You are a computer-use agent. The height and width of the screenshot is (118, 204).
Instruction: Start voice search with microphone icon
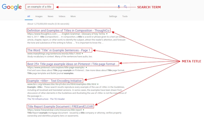(x=119, y=7)
